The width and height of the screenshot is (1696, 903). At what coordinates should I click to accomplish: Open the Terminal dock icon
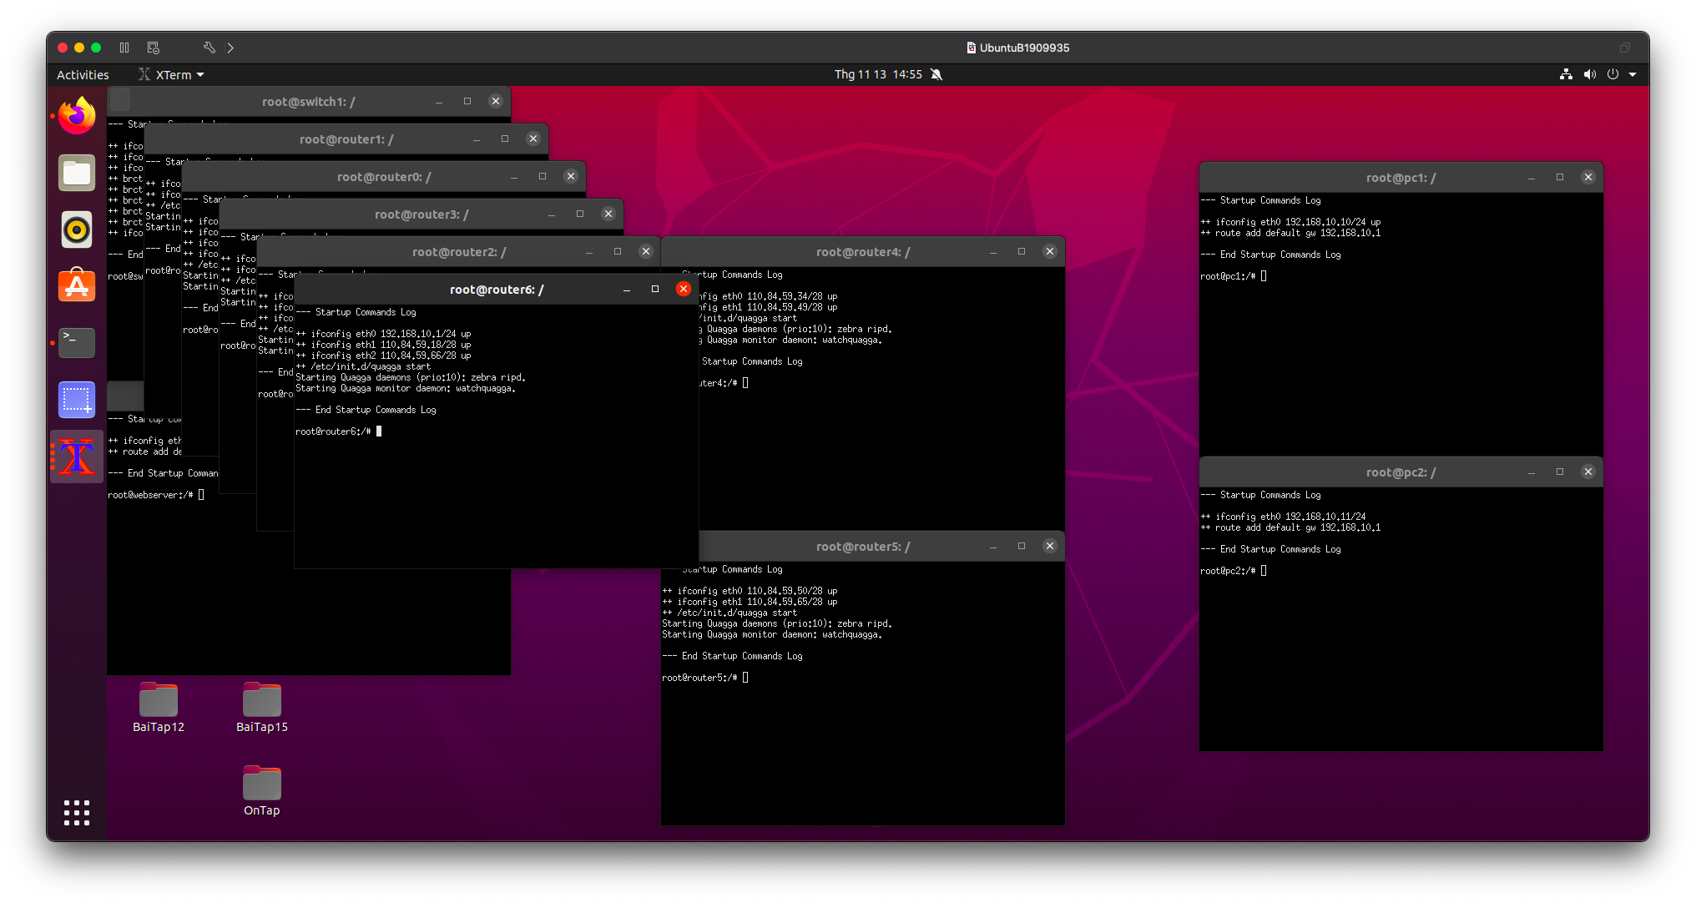(77, 342)
